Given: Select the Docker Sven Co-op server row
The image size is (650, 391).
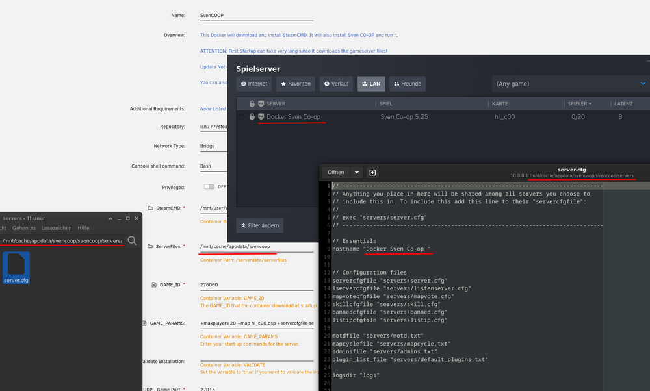Looking at the screenshot, I should (x=443, y=117).
